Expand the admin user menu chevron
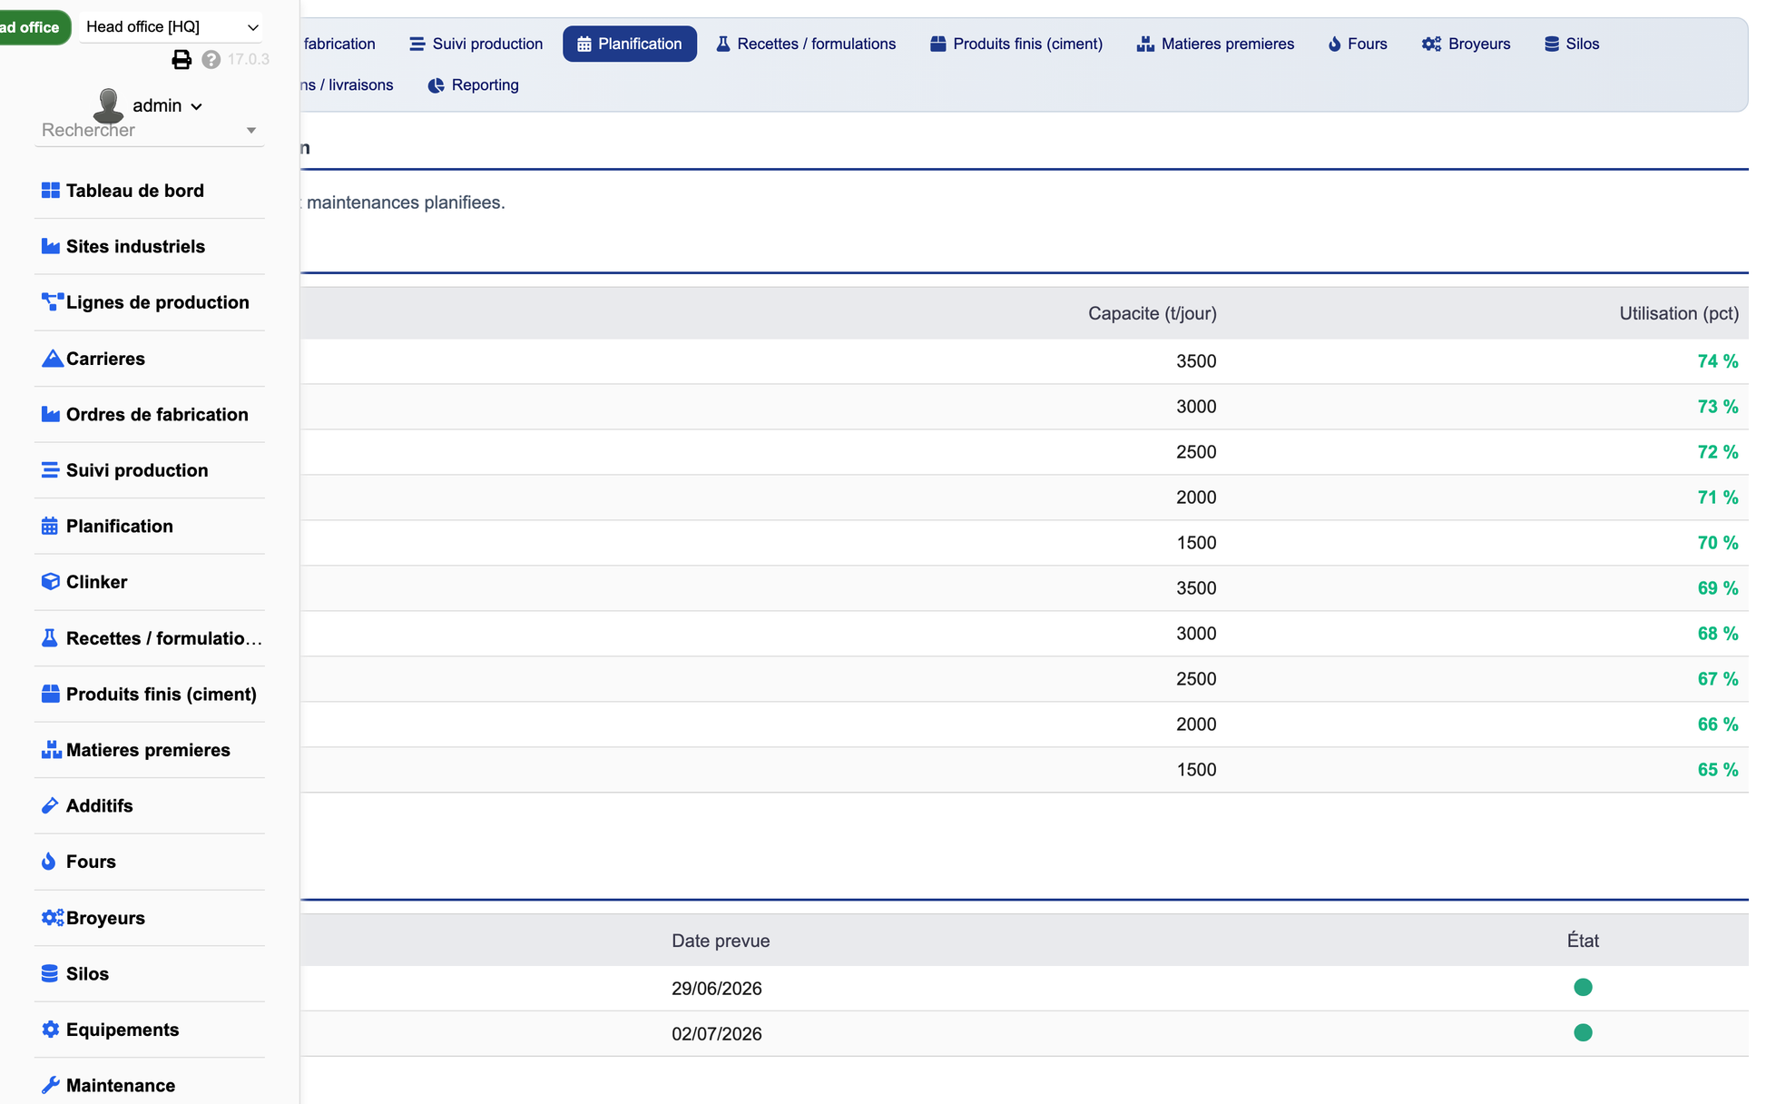Viewport: 1766px width, 1104px height. [197, 106]
